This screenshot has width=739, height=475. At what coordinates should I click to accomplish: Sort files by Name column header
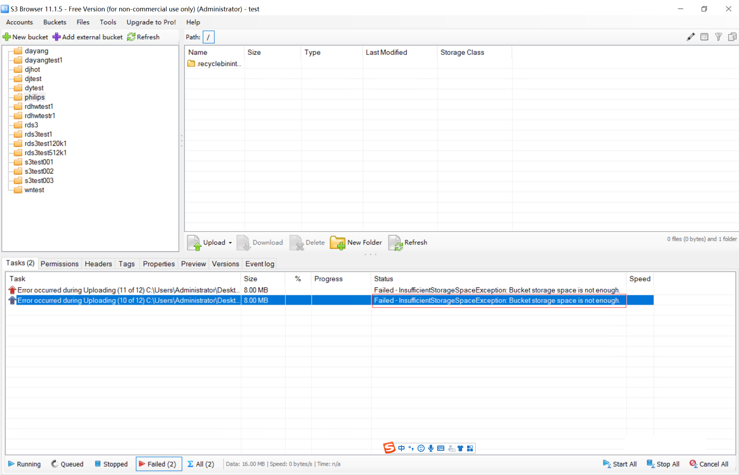click(x=215, y=53)
